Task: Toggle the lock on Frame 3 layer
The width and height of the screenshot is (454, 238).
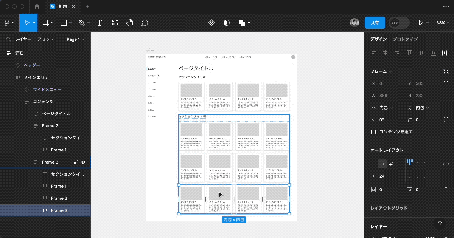Action: [75, 162]
